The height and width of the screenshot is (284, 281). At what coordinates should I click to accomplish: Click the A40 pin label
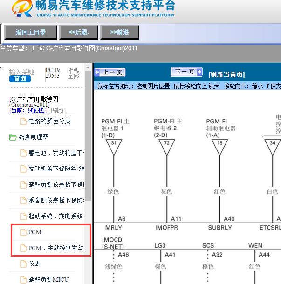[x=229, y=219]
